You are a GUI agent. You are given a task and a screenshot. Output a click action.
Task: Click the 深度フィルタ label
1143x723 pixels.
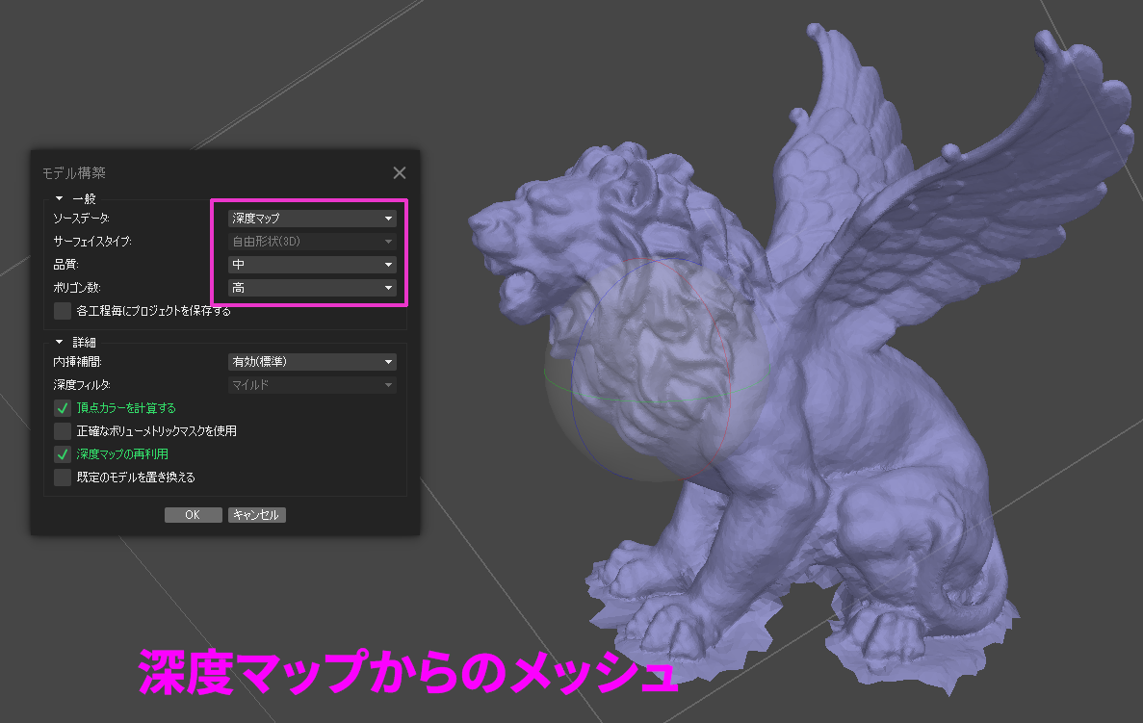pyautogui.click(x=82, y=385)
